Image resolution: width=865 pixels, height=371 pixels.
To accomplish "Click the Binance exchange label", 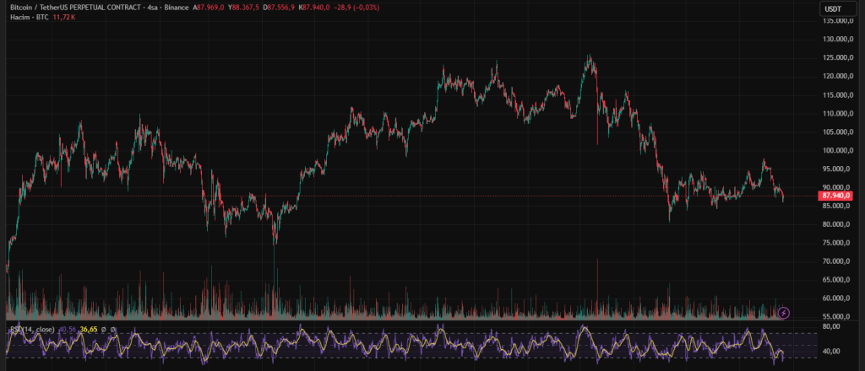I will [176, 7].
